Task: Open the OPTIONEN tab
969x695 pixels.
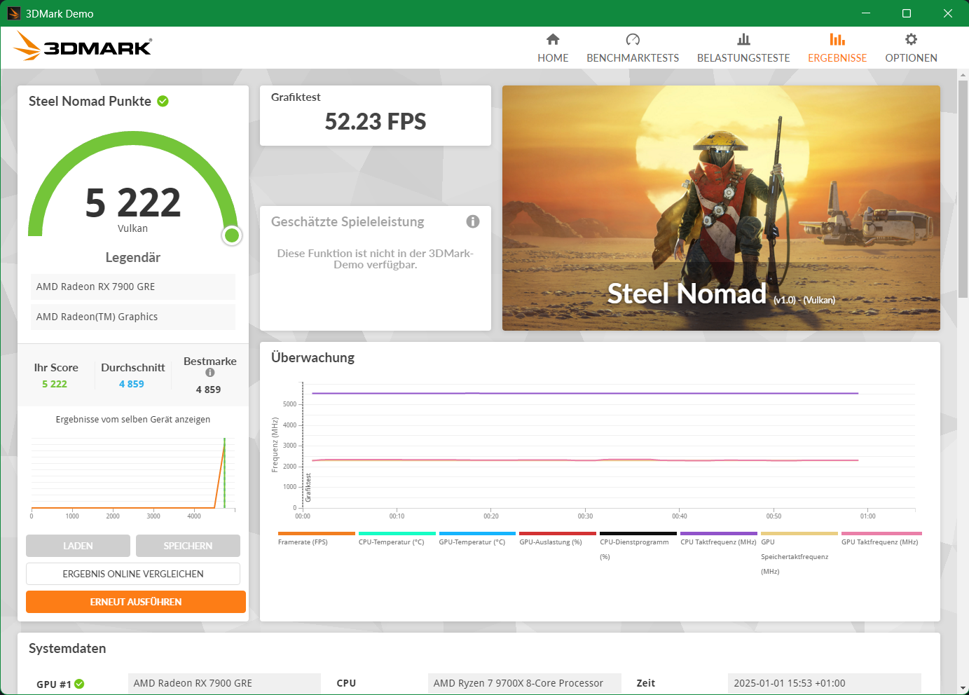Action: point(911,48)
